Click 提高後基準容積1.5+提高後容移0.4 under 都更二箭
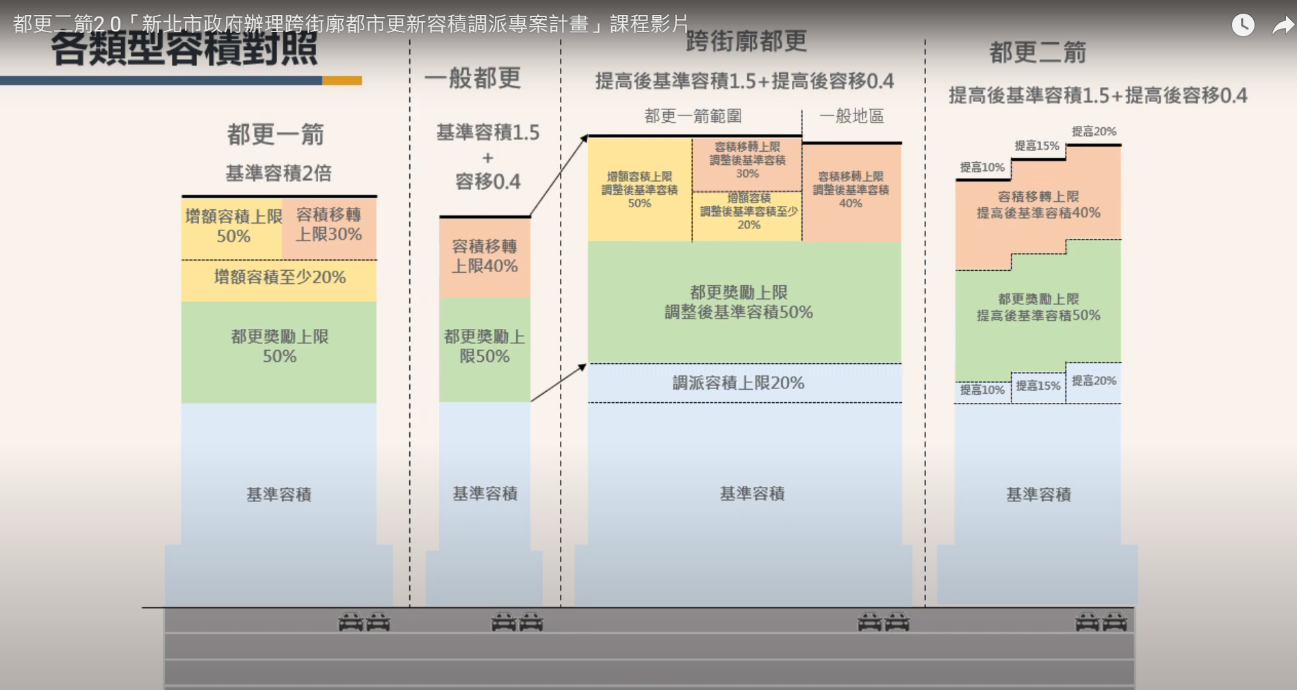1297x690 pixels. click(1098, 96)
